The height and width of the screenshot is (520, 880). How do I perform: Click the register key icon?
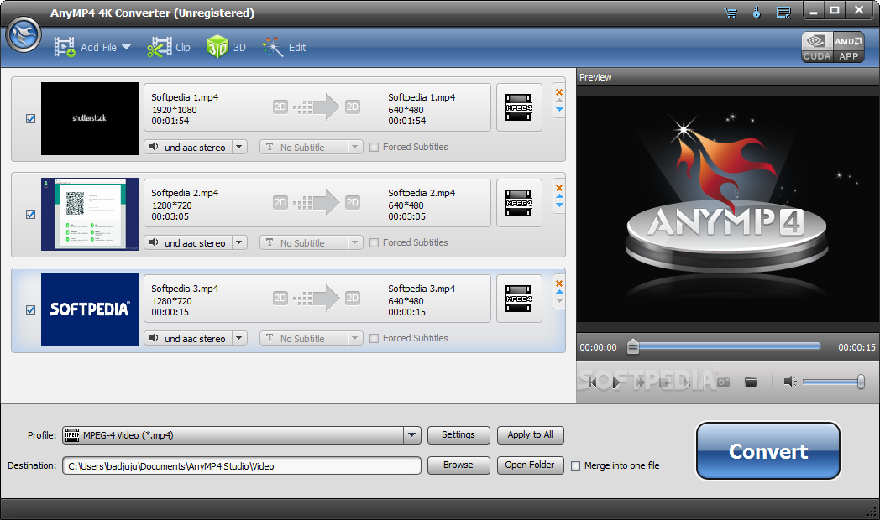click(x=757, y=13)
